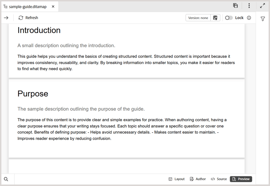The width and height of the screenshot is (270, 186).
Task: Switch to Layout view
Action: (176, 179)
